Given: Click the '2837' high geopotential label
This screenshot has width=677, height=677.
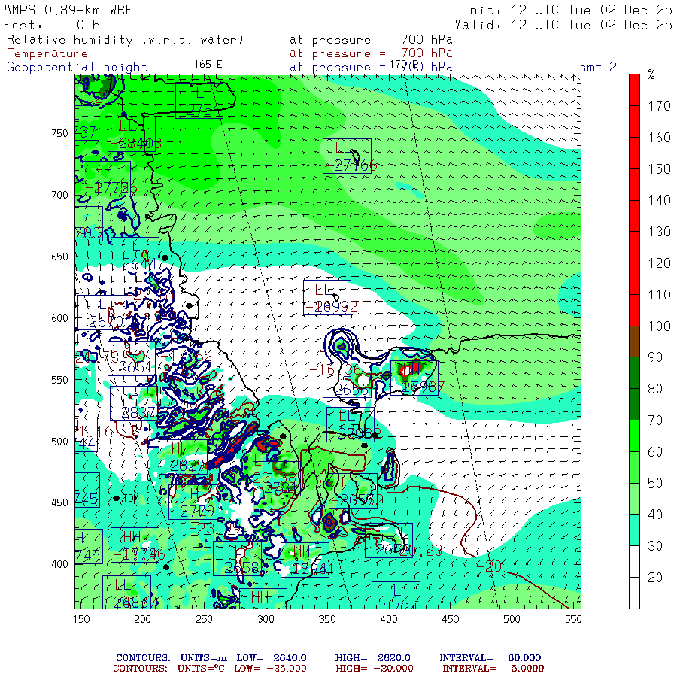Looking at the screenshot, I should click(138, 413).
